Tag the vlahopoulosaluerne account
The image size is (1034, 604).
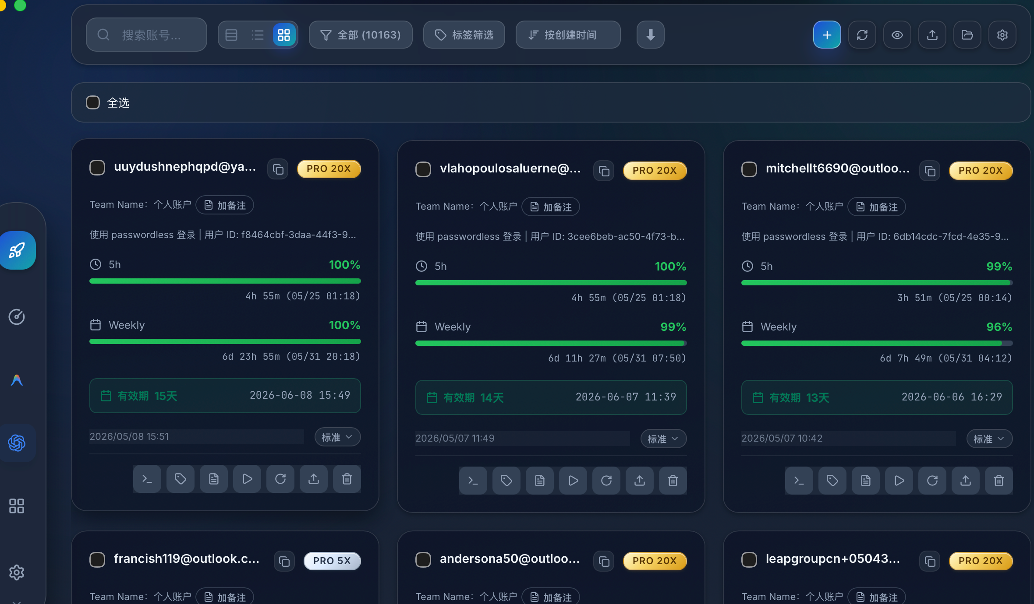(506, 481)
